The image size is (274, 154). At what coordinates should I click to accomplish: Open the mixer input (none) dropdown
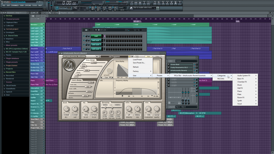coord(186,61)
